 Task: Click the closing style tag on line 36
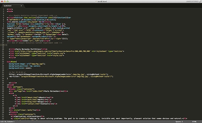click(13, 83)
